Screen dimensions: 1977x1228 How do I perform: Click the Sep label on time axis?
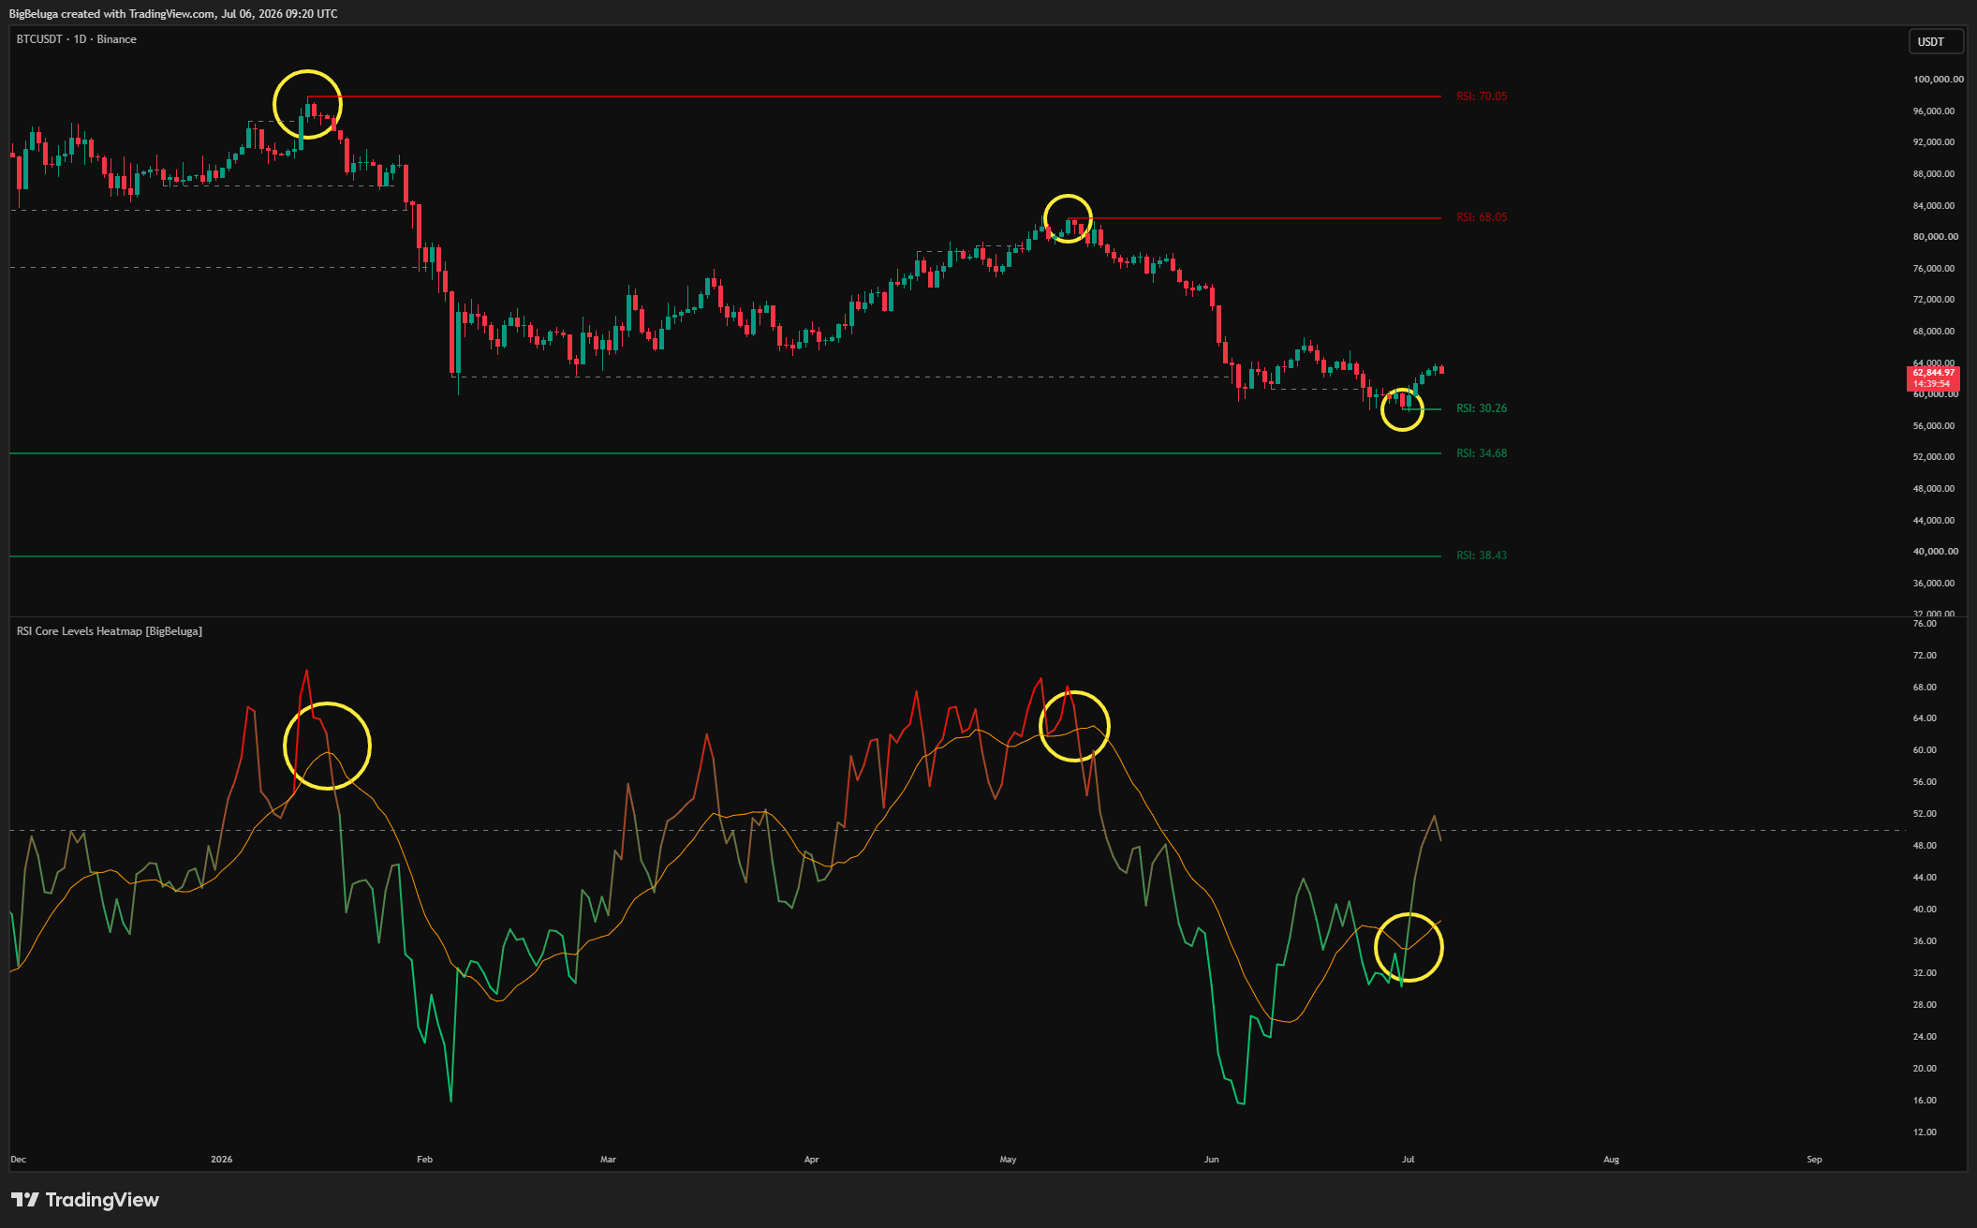click(1815, 1160)
